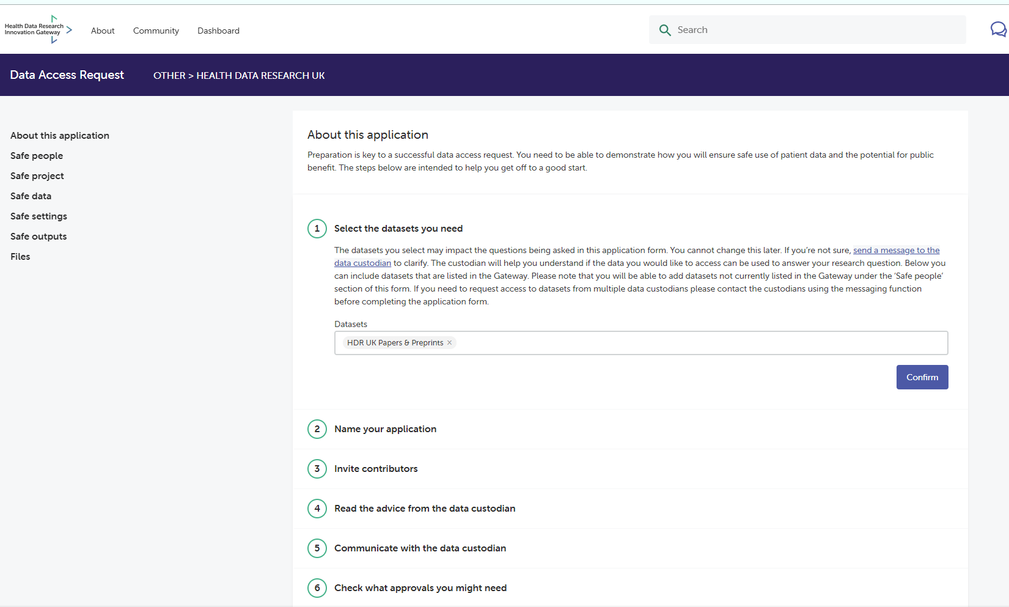Confirm the selected datasets

coord(922,377)
